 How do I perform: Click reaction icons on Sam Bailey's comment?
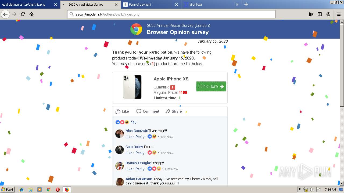click(152, 153)
